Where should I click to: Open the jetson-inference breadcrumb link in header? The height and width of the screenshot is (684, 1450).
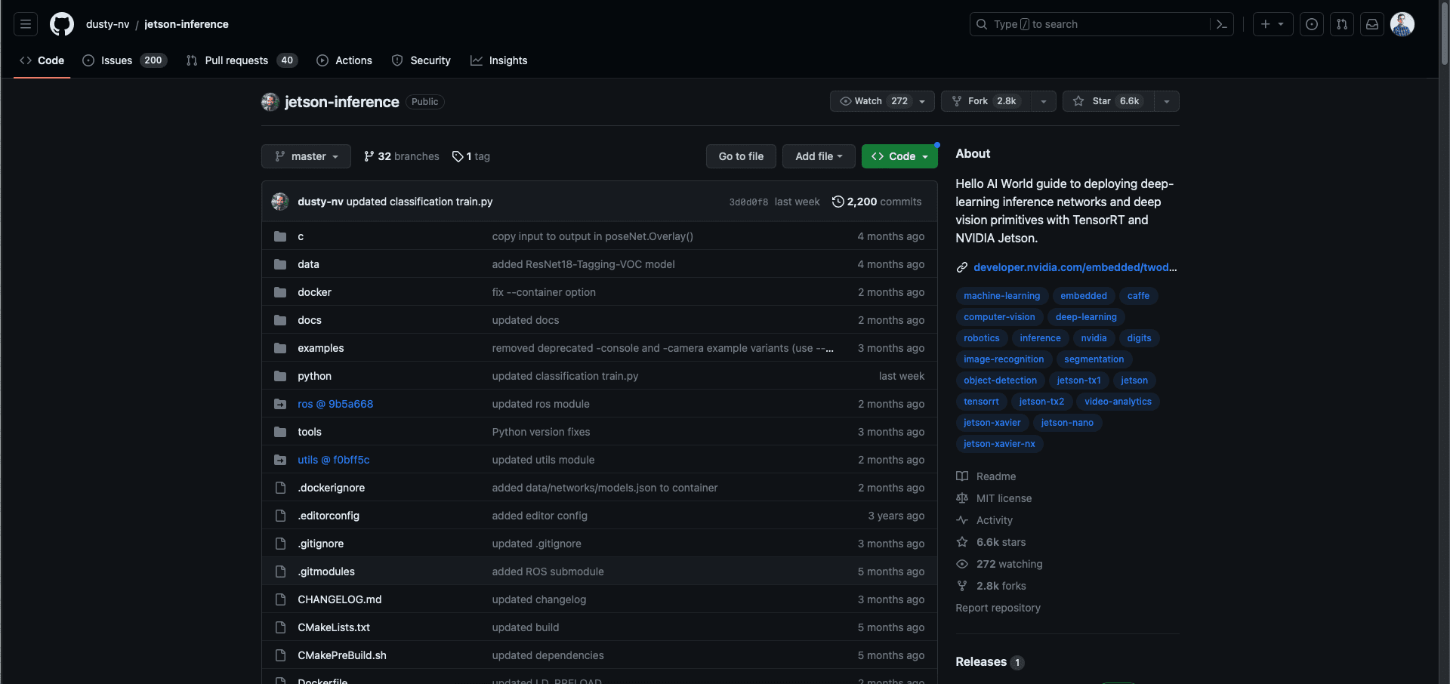pos(187,24)
